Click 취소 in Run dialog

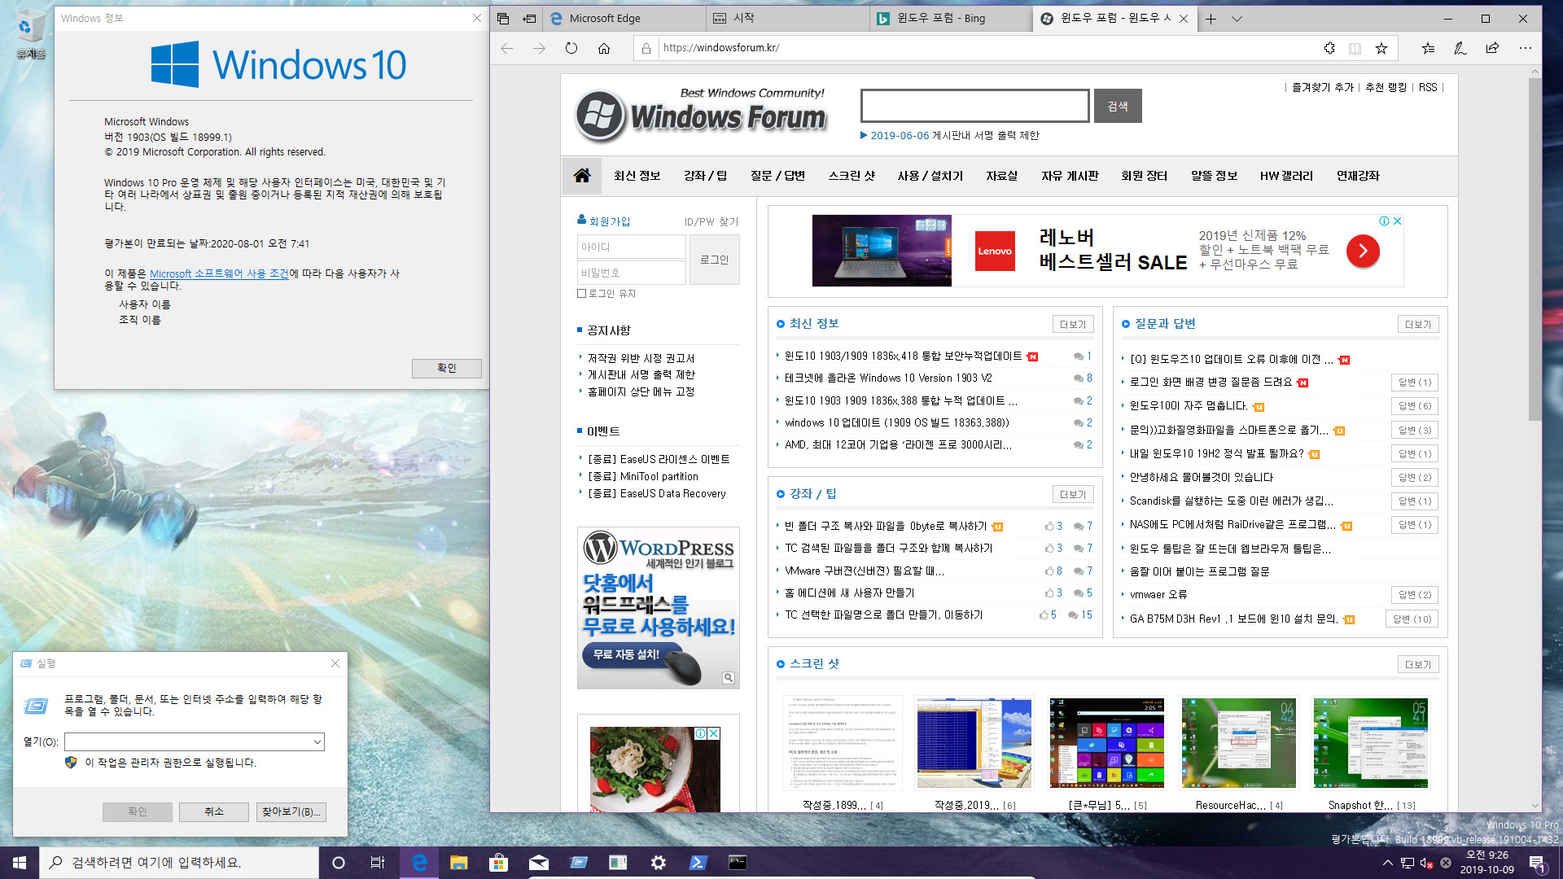(214, 811)
